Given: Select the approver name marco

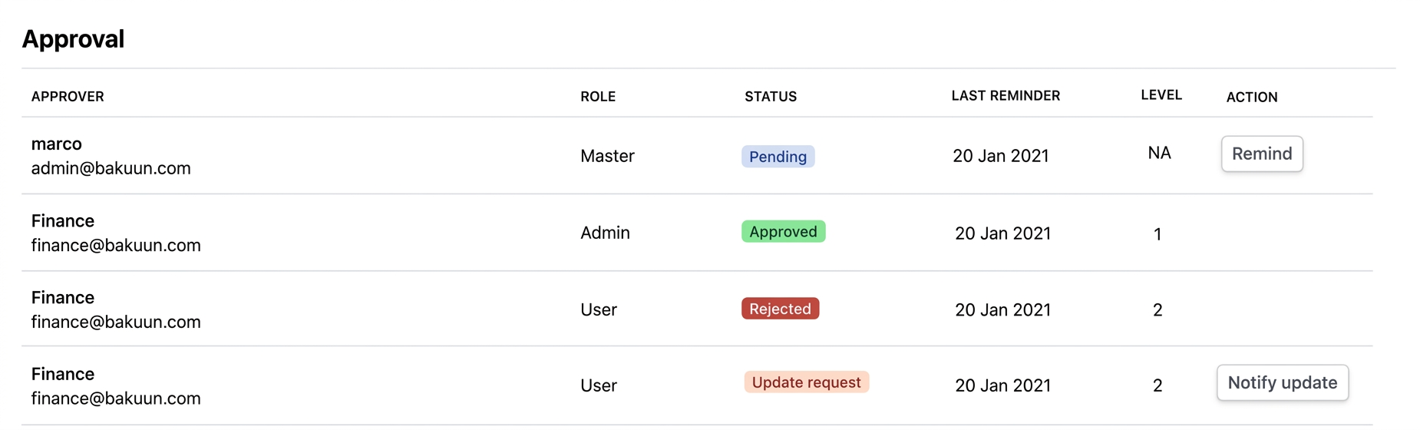Looking at the screenshot, I should coord(56,144).
